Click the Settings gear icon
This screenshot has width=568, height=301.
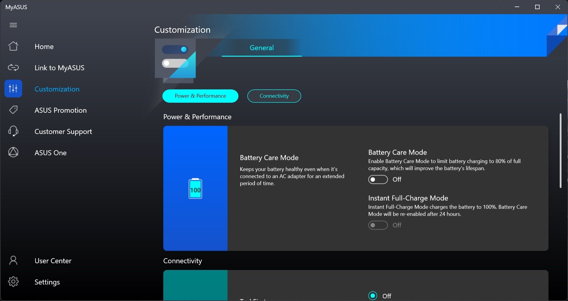pos(13,282)
